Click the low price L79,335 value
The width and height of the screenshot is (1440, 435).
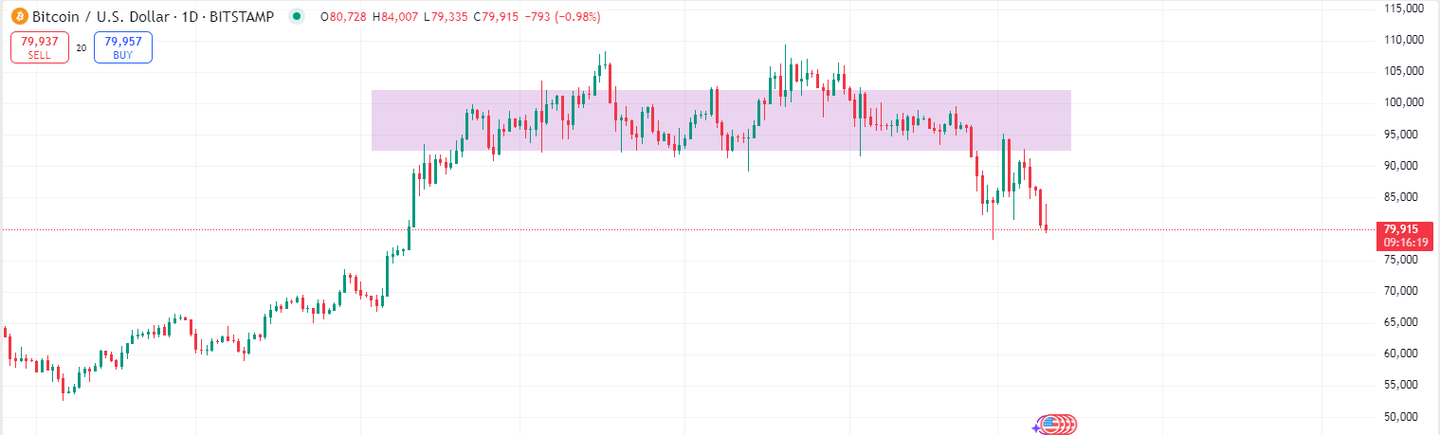pyautogui.click(x=446, y=17)
